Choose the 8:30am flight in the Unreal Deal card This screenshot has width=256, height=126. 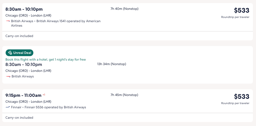tap(24, 64)
